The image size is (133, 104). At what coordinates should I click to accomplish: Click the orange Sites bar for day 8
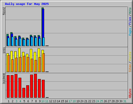click(x=36, y=66)
